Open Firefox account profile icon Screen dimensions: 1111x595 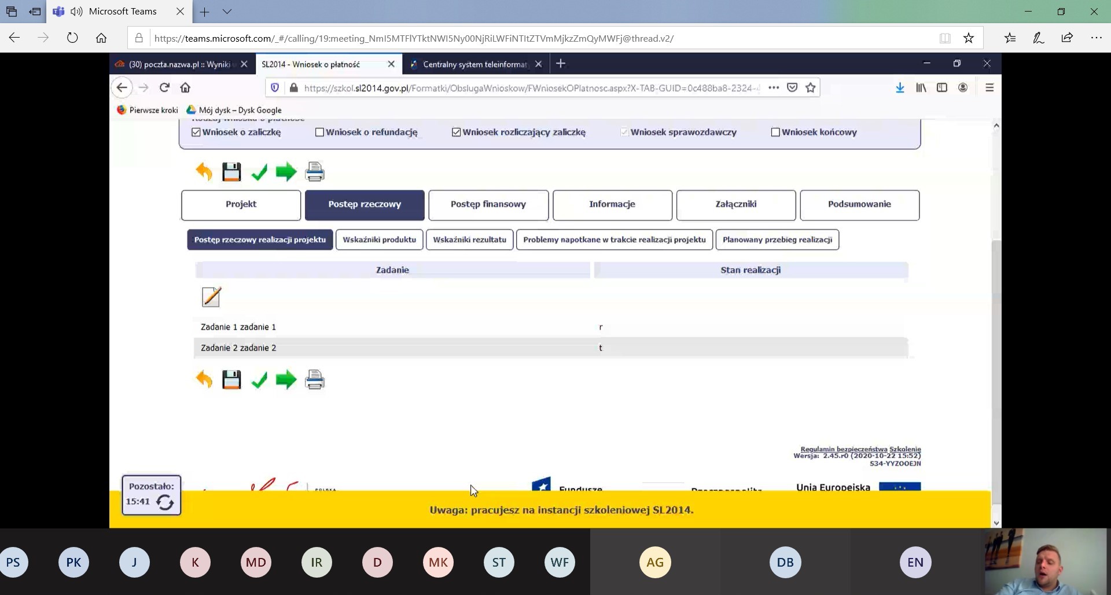click(x=963, y=87)
